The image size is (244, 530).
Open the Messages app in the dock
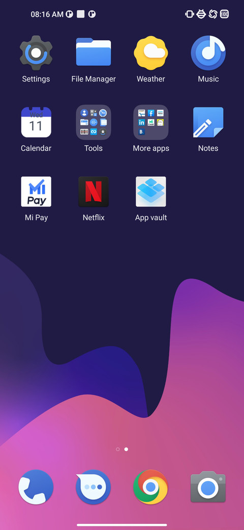pos(94,487)
